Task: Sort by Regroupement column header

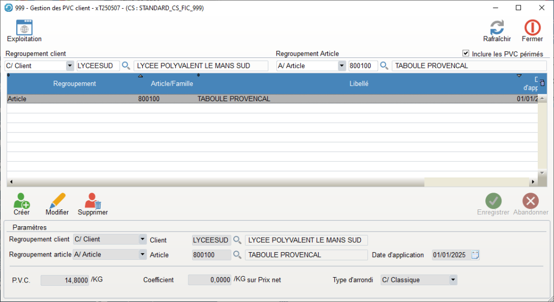Action: click(74, 83)
